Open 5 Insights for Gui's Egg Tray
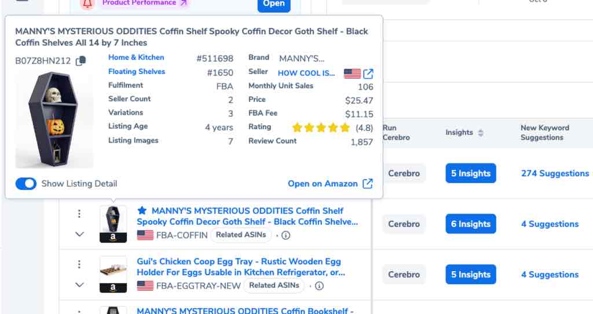 coord(470,274)
